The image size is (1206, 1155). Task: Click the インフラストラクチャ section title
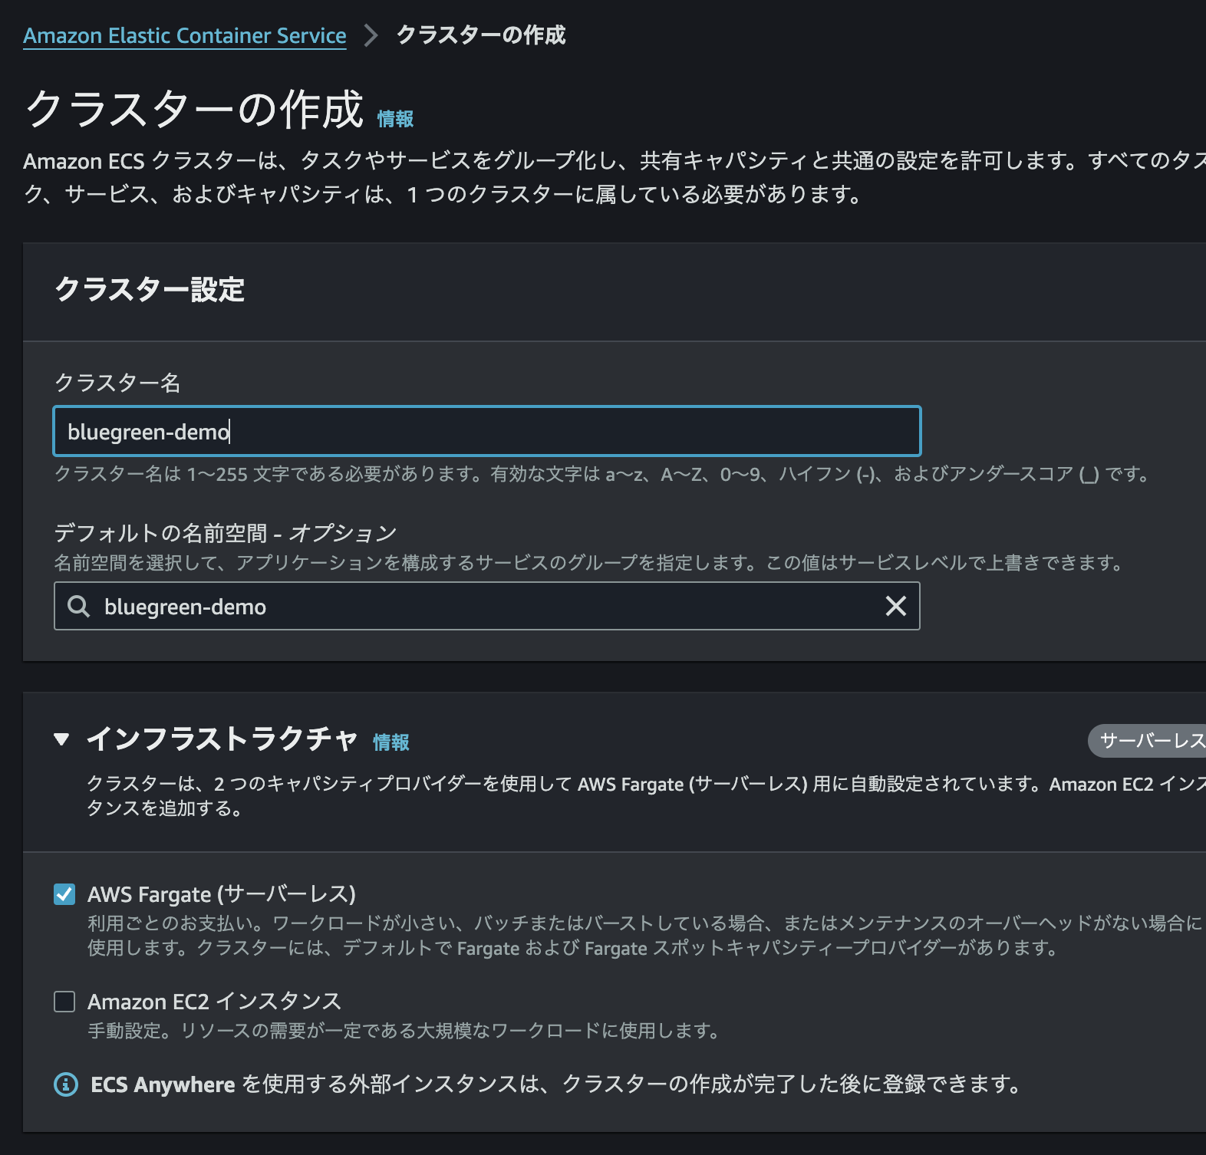[222, 739]
